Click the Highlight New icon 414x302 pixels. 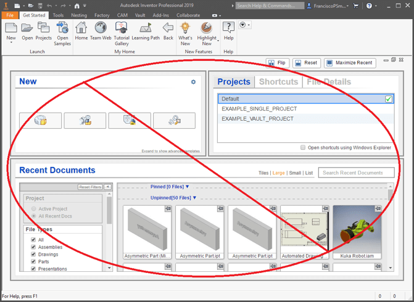[207, 28]
